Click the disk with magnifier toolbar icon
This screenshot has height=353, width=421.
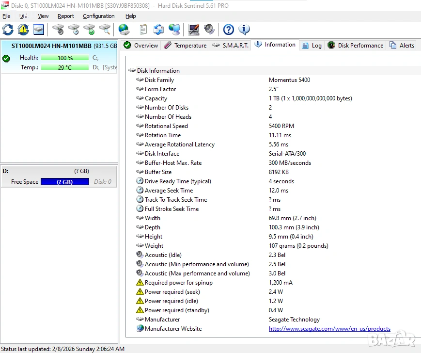[105, 30]
